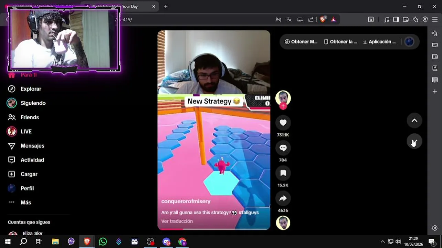The width and height of the screenshot is (442, 248).
Task: Open bookmarks icon in the right sidebar
Action: (435, 68)
